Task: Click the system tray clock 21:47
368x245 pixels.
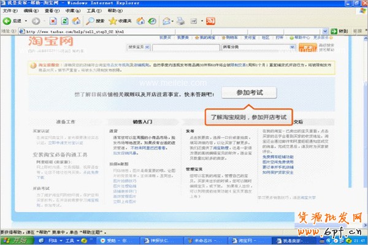Action: 360,241
